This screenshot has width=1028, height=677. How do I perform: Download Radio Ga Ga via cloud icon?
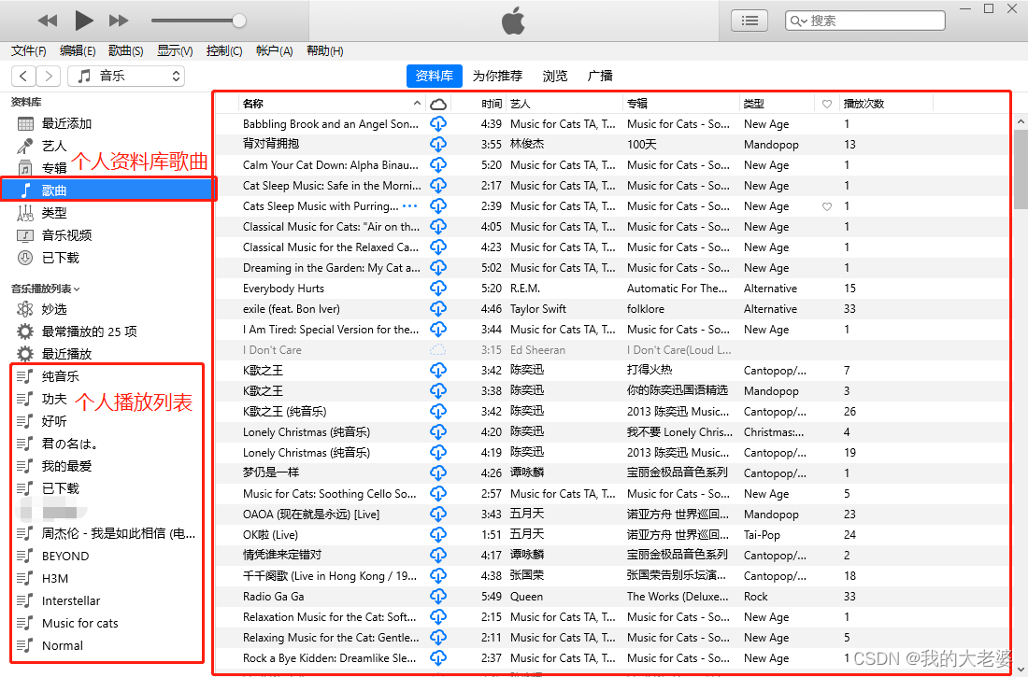tap(438, 597)
